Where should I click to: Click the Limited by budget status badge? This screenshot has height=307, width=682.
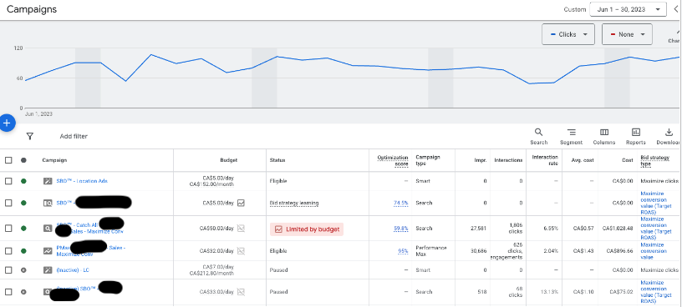(307, 229)
